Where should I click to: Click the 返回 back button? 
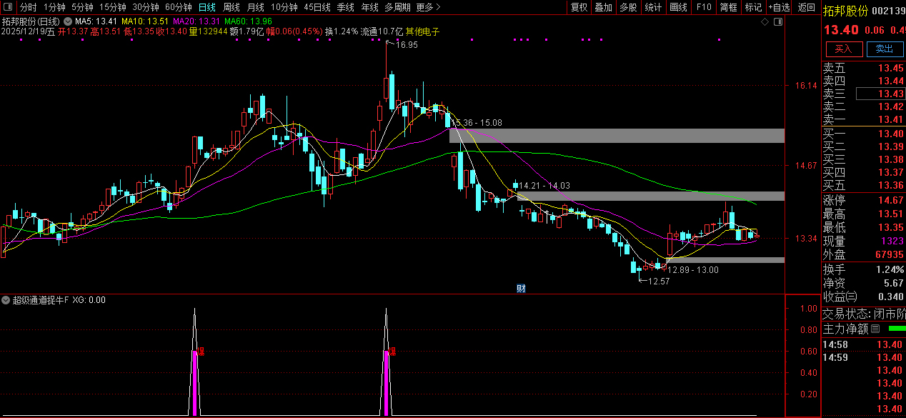click(807, 7)
